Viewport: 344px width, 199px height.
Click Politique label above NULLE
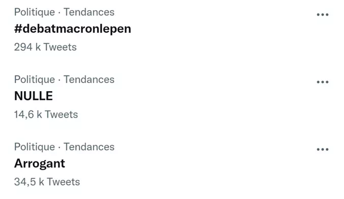(35, 79)
